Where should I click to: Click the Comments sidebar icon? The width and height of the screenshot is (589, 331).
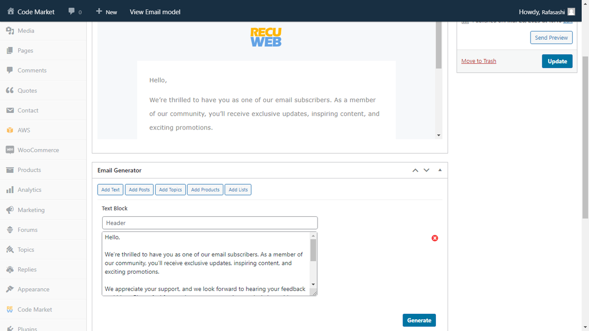(x=10, y=70)
